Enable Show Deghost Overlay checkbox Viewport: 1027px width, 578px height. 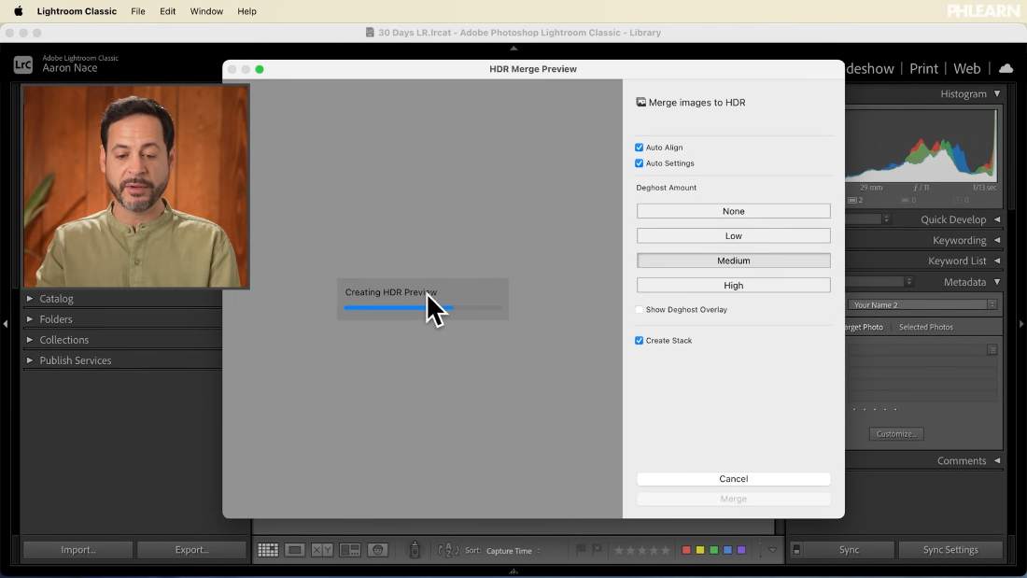pos(640,309)
